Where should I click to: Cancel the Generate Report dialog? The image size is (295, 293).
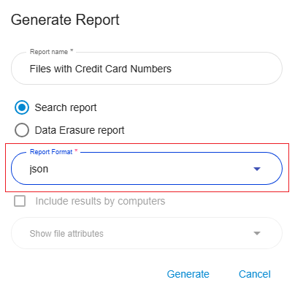click(x=255, y=274)
